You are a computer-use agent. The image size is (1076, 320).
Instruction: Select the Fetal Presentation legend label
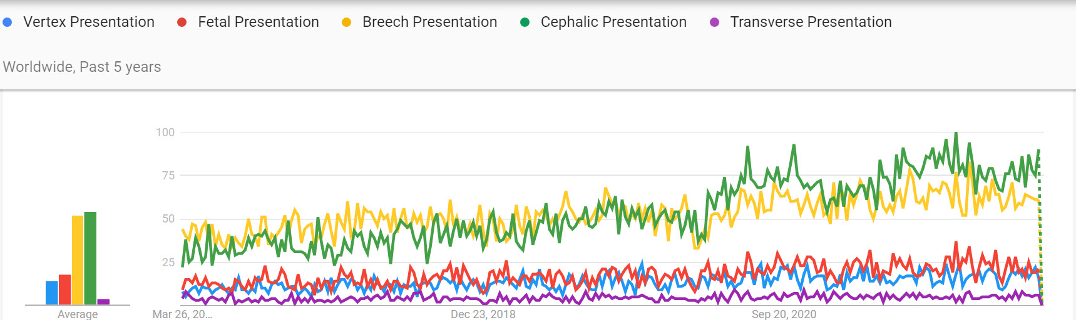[x=259, y=22]
